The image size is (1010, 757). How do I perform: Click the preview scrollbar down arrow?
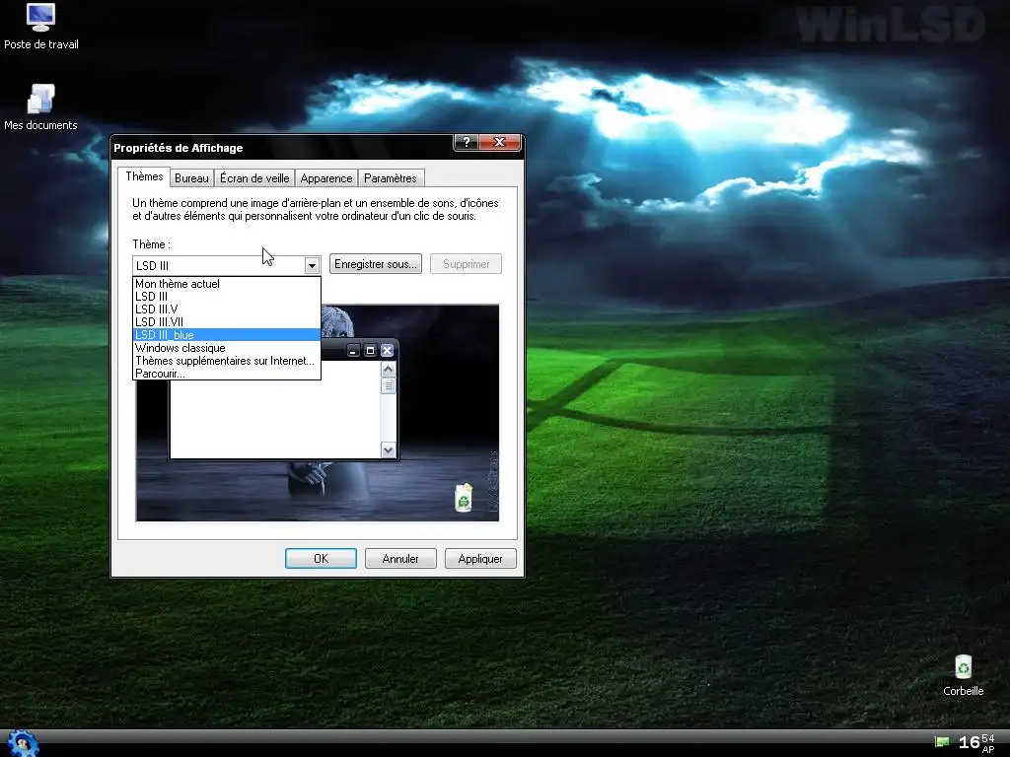tap(388, 449)
